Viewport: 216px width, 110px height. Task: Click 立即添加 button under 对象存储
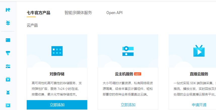[57, 105]
